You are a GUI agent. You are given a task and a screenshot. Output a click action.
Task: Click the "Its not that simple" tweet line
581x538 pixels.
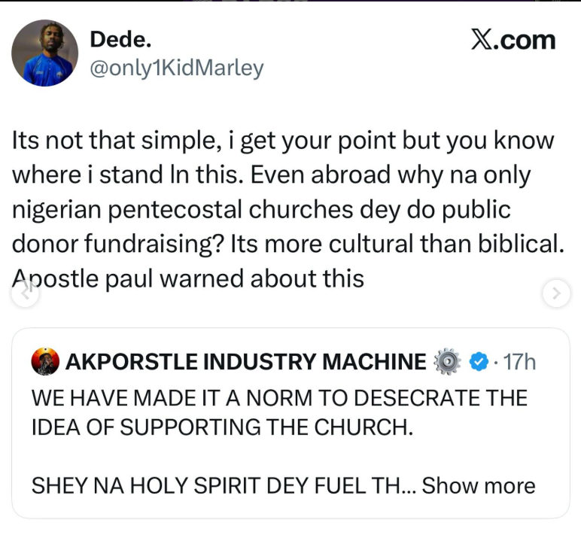(x=282, y=141)
